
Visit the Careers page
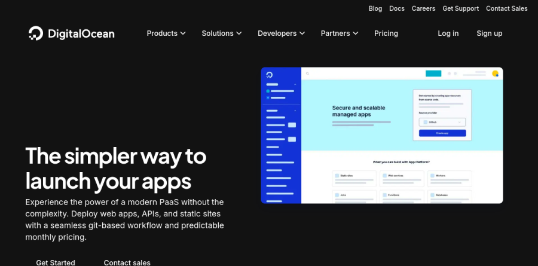coord(423,8)
